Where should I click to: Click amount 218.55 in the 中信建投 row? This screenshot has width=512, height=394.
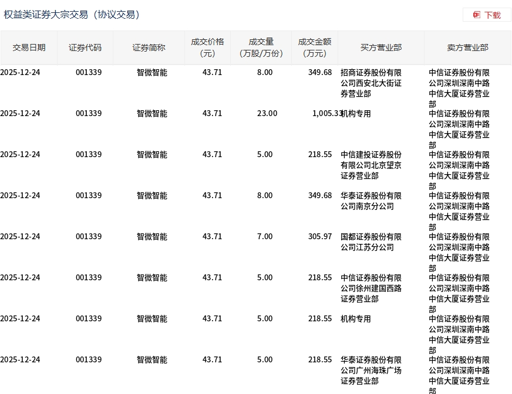[320, 155]
